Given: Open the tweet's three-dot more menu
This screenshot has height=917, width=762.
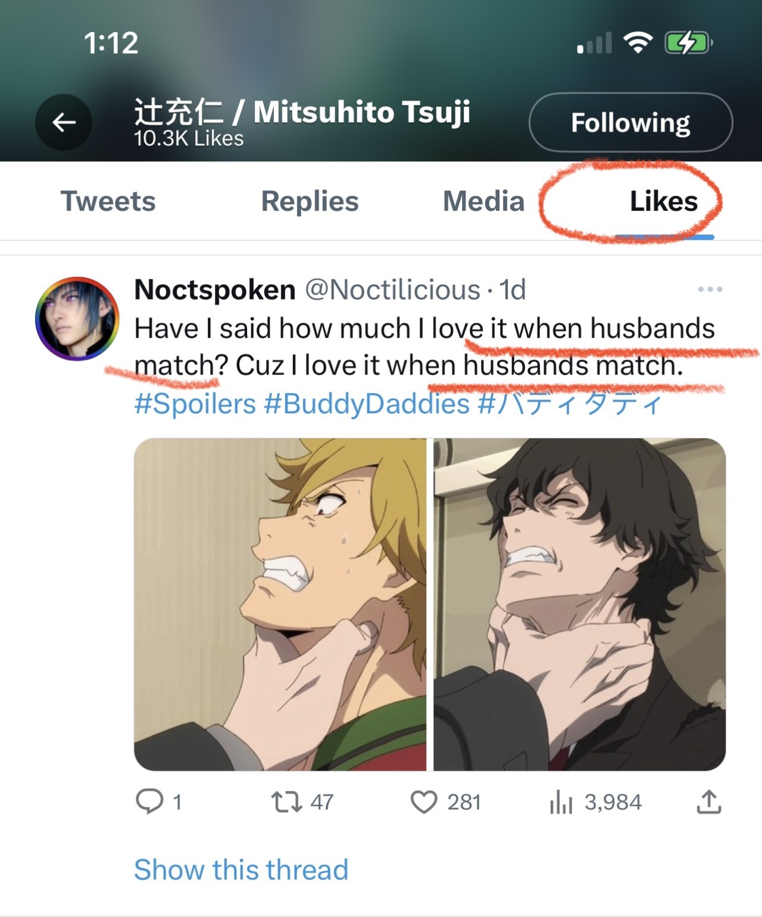Looking at the screenshot, I should click(710, 290).
